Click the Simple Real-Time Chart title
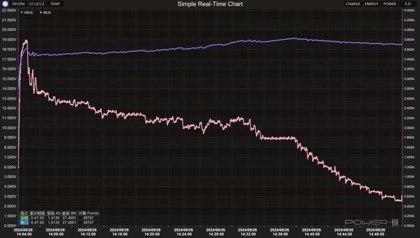 (210, 4)
